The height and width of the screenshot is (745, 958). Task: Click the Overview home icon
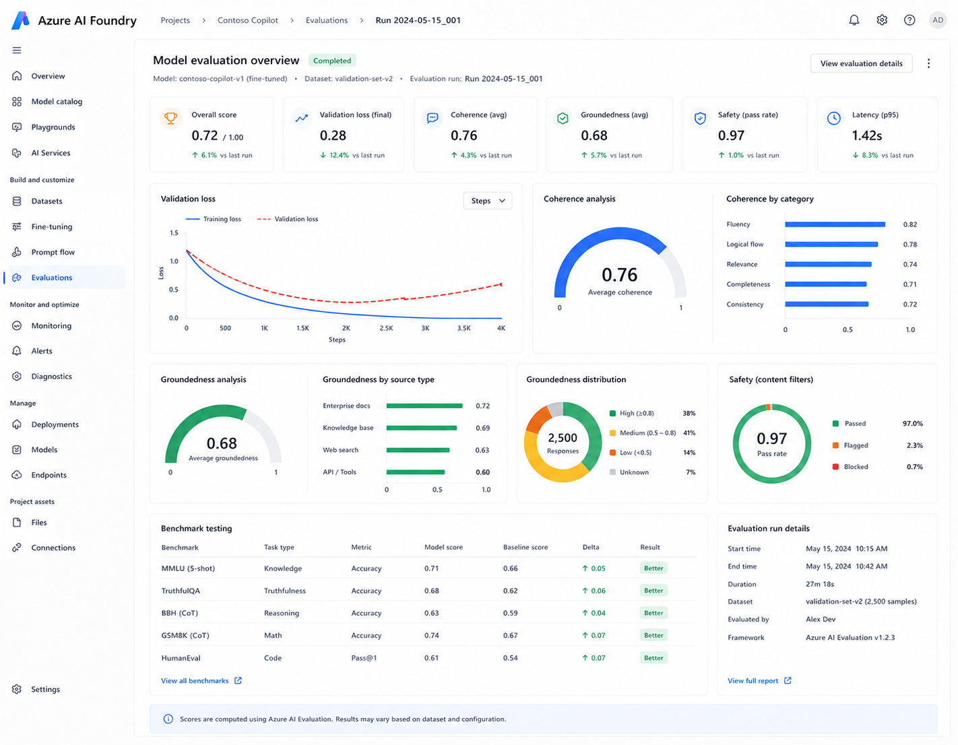[17, 76]
